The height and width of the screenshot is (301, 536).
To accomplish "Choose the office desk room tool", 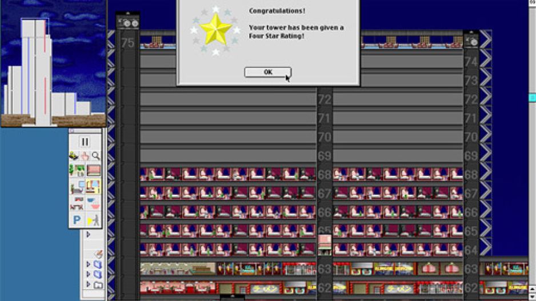I will (x=77, y=187).
